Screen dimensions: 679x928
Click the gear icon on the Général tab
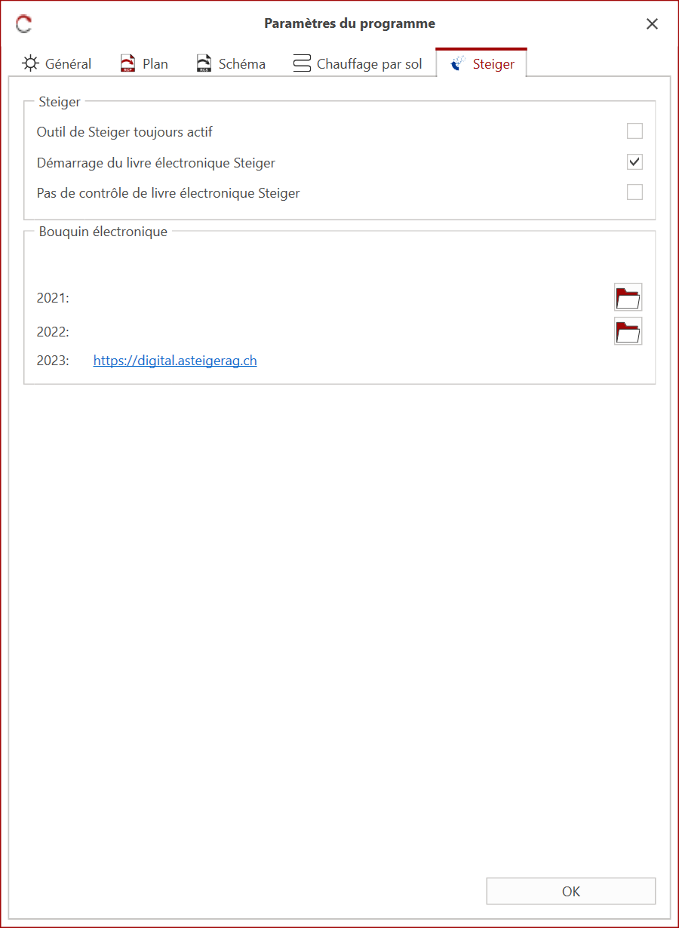pyautogui.click(x=30, y=63)
